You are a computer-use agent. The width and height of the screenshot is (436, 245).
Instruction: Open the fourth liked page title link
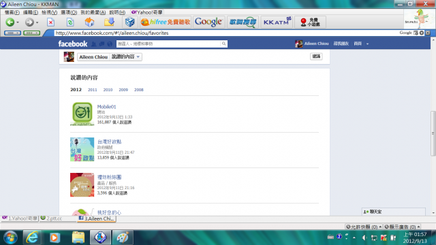pyautogui.click(x=109, y=212)
